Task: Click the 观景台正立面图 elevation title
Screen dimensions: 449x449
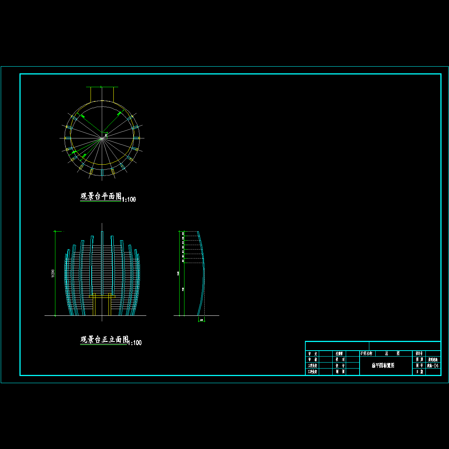Action: pyautogui.click(x=104, y=340)
